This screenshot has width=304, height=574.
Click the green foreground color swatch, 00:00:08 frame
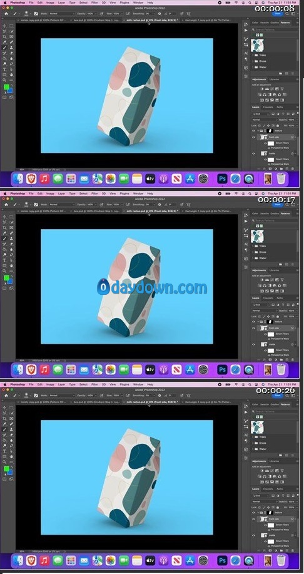click(6, 87)
